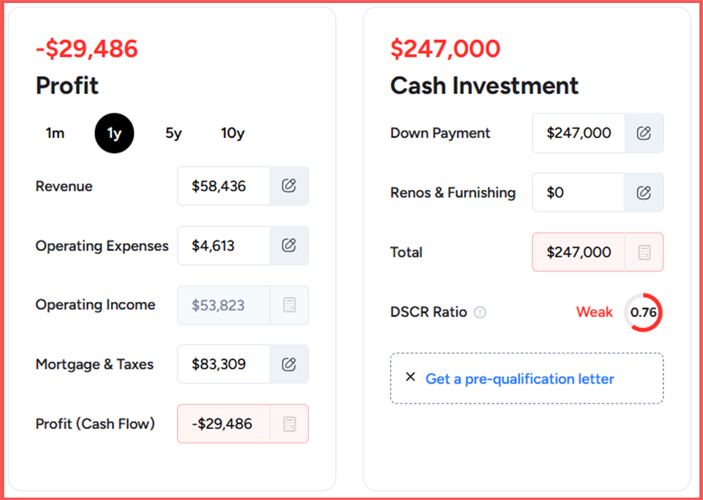703x500 pixels.
Task: Open the Get a pre-qualification letter link
Action: [x=520, y=379]
